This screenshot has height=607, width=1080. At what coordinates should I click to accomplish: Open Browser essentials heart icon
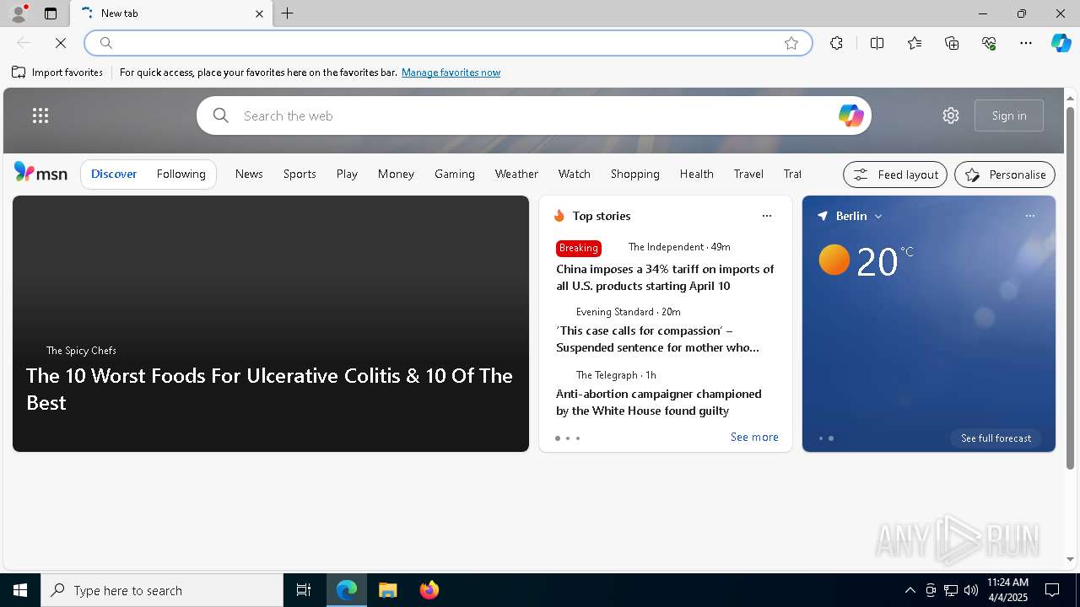989,43
